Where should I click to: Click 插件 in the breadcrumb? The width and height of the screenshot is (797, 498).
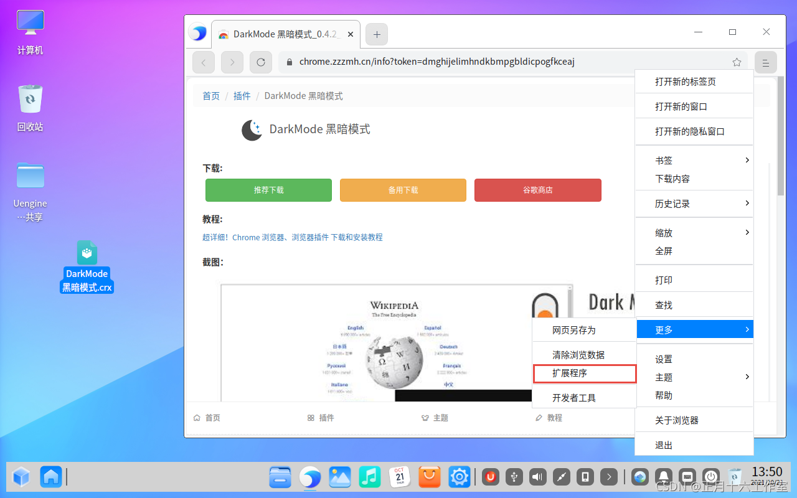click(x=242, y=96)
